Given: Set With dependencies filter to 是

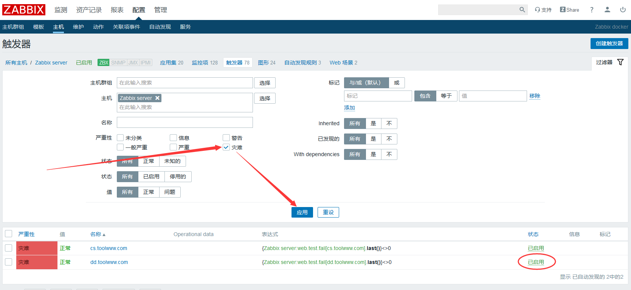Looking at the screenshot, I should coord(373,154).
